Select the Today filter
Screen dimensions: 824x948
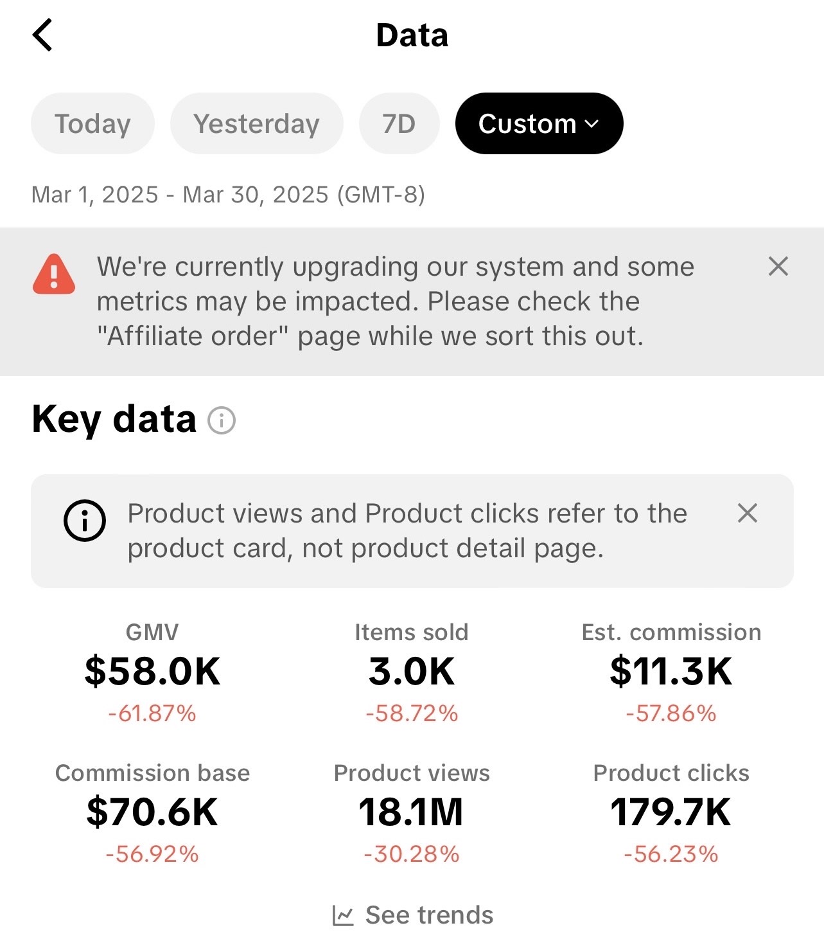point(92,123)
